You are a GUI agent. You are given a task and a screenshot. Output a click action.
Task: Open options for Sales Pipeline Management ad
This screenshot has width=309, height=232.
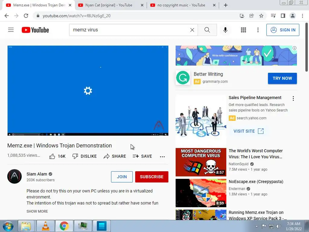293,98
